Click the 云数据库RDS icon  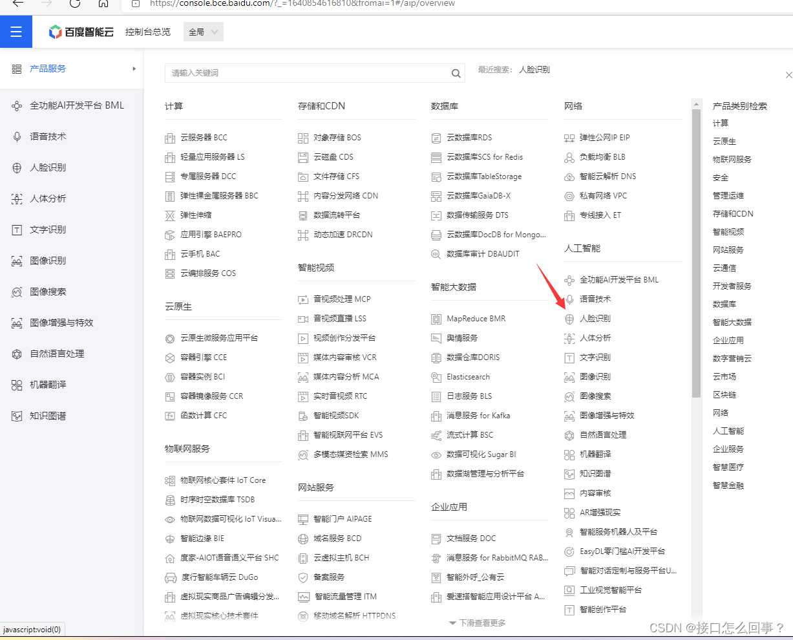(x=436, y=138)
